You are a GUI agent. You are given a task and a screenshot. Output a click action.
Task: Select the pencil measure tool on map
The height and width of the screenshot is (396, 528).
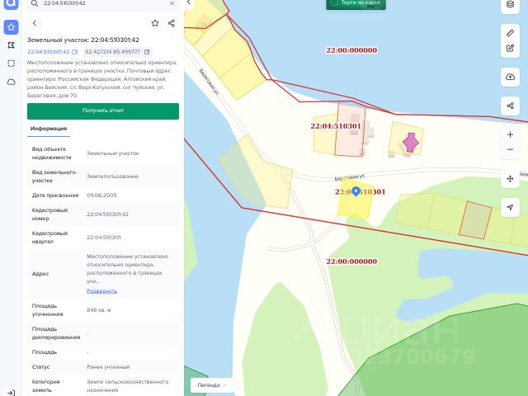[x=510, y=33]
